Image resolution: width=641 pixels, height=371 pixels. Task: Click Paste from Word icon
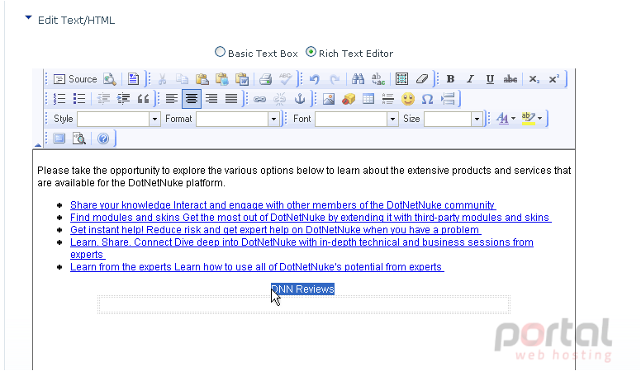point(242,79)
